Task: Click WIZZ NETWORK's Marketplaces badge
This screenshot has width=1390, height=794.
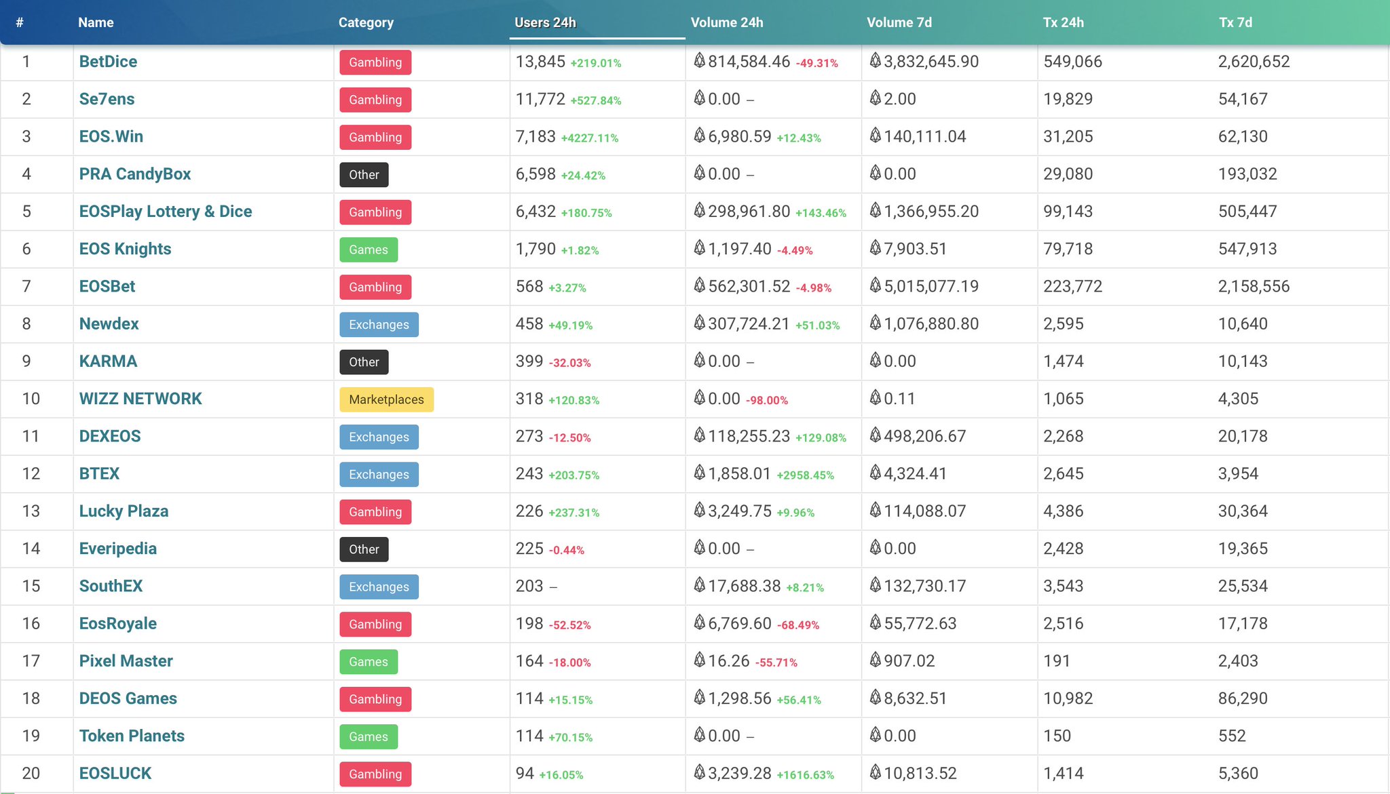Action: (387, 399)
